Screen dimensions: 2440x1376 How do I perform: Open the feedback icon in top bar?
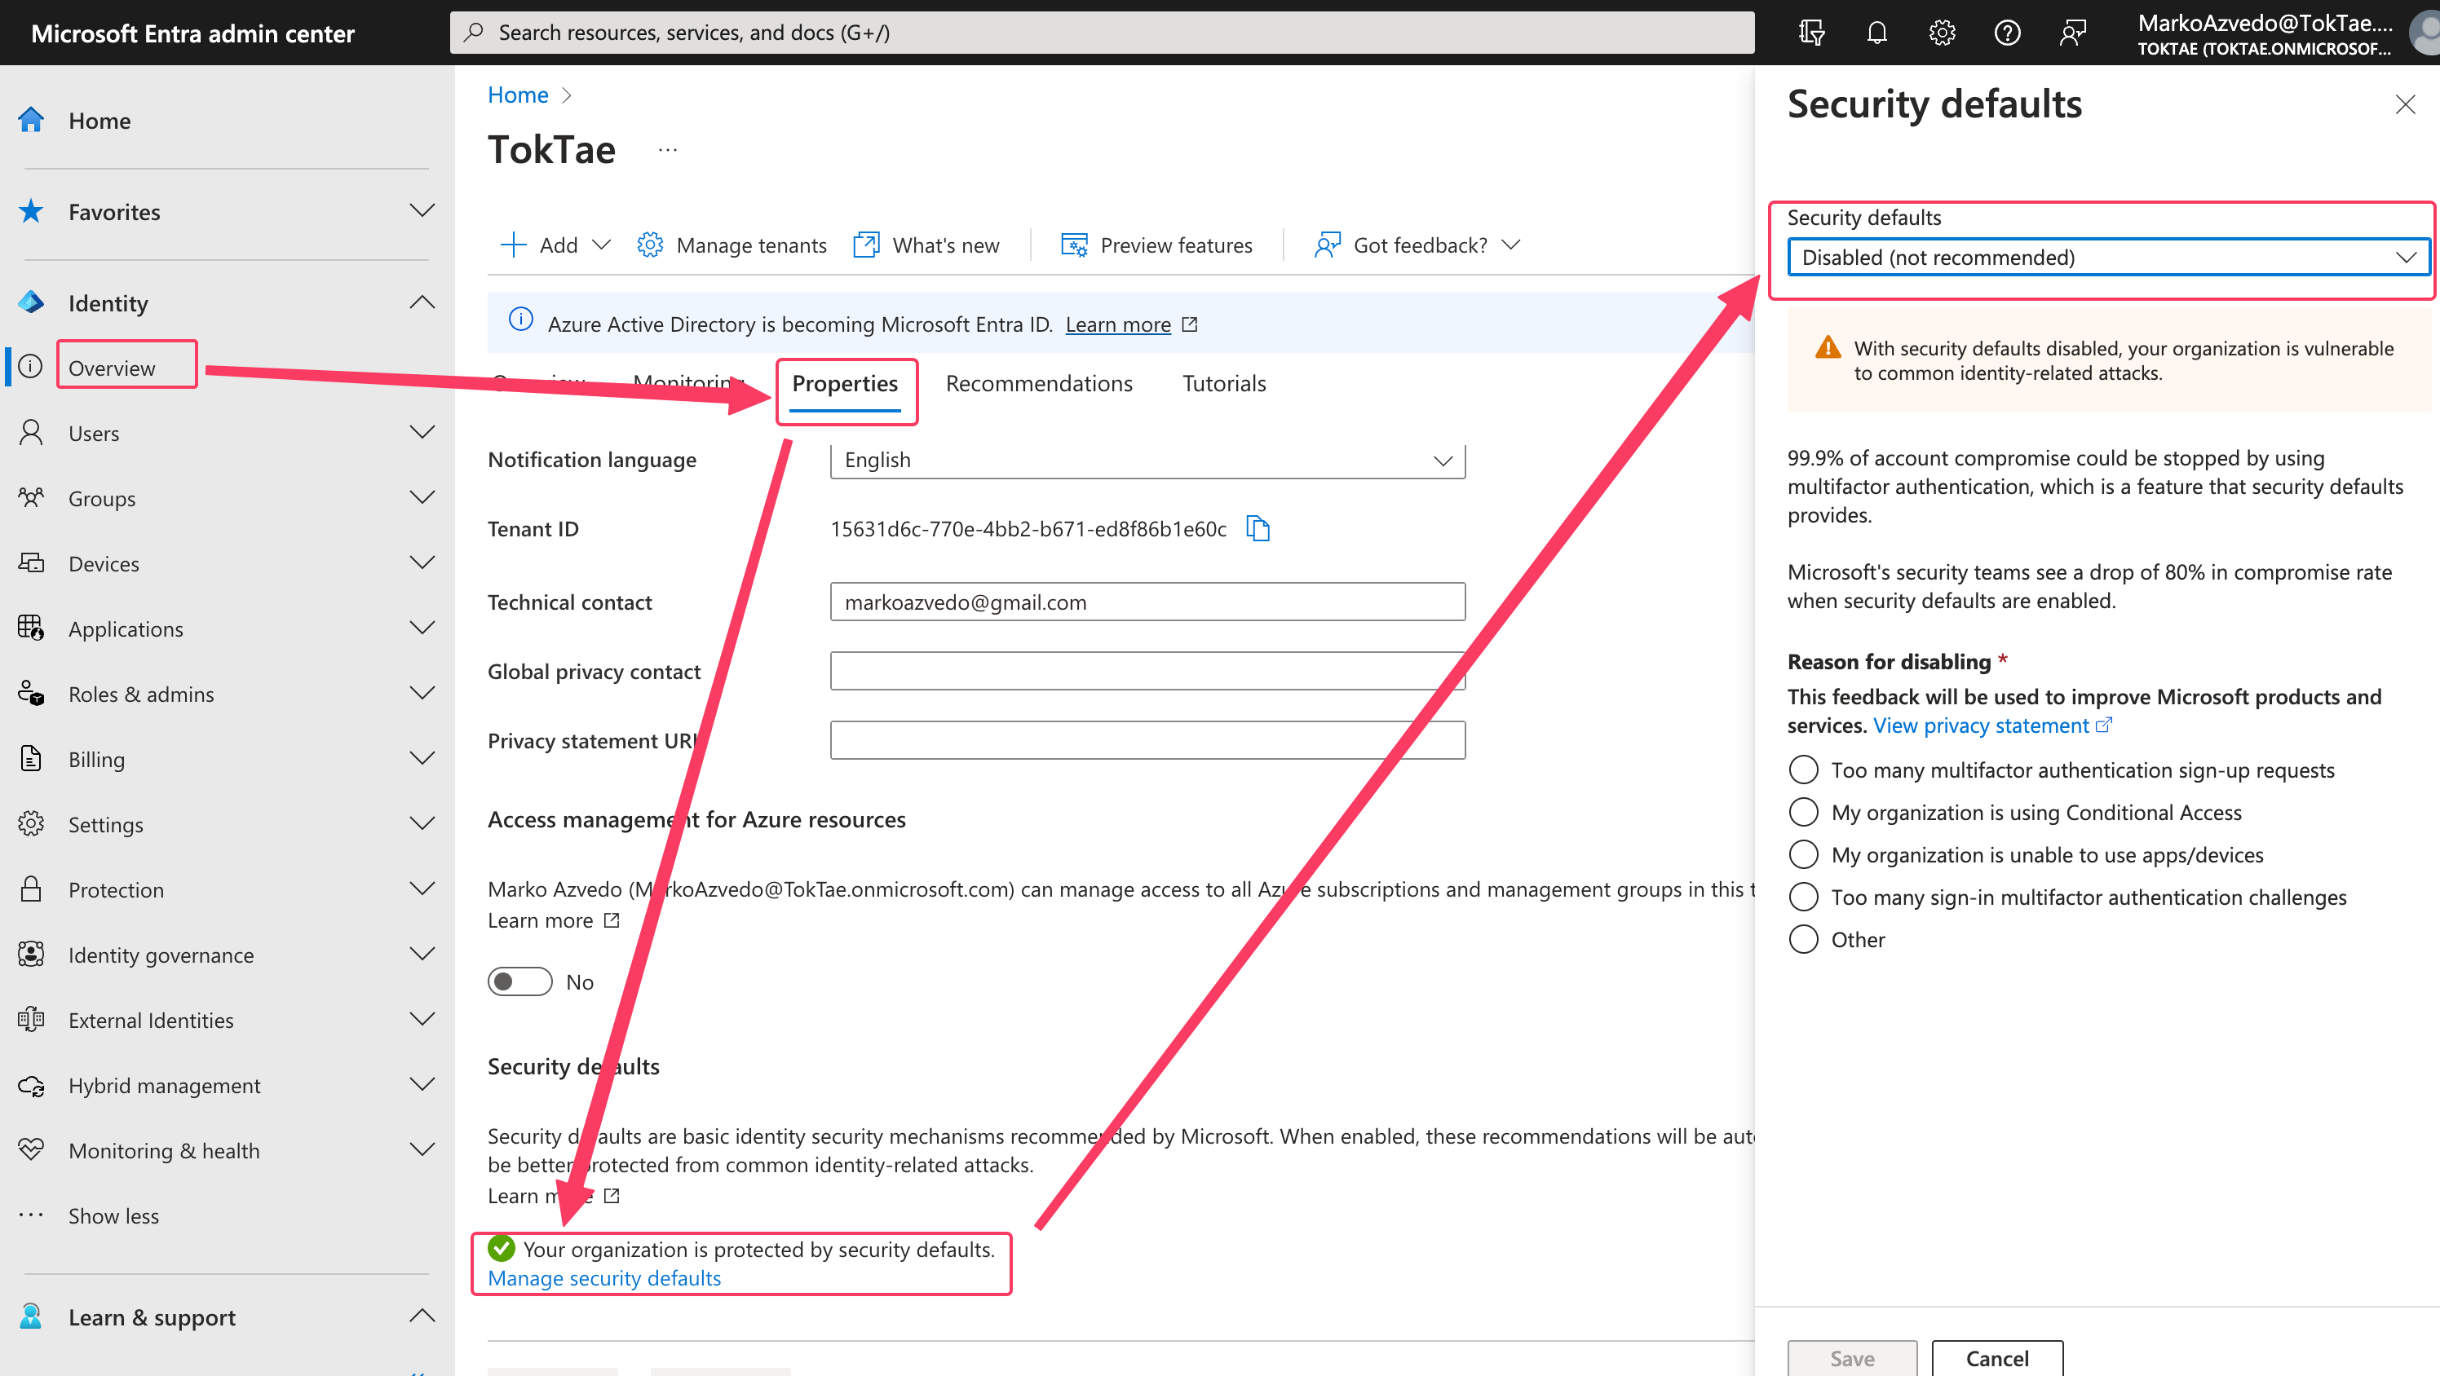pyautogui.click(x=2072, y=31)
